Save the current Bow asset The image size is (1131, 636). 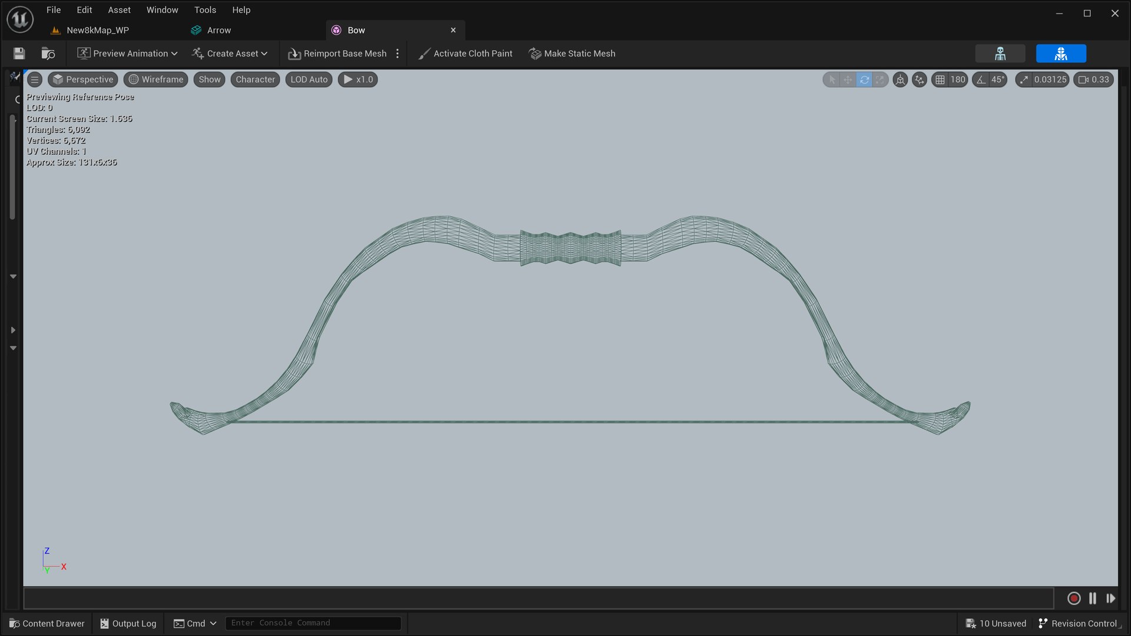19,54
